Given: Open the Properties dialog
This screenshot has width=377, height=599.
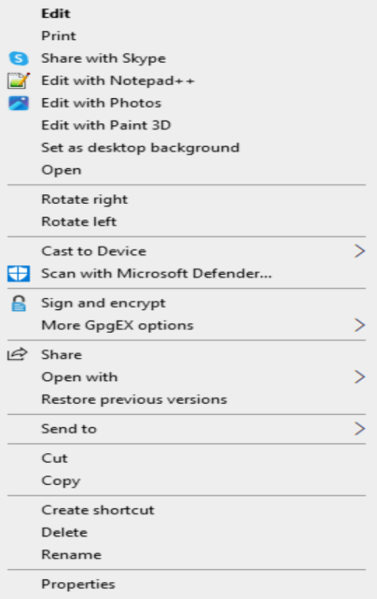Looking at the screenshot, I should click(x=78, y=585).
